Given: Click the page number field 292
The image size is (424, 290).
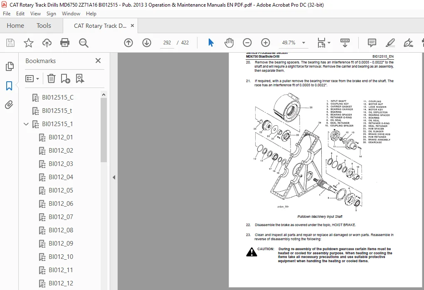Looking at the screenshot, I should pos(167,43).
